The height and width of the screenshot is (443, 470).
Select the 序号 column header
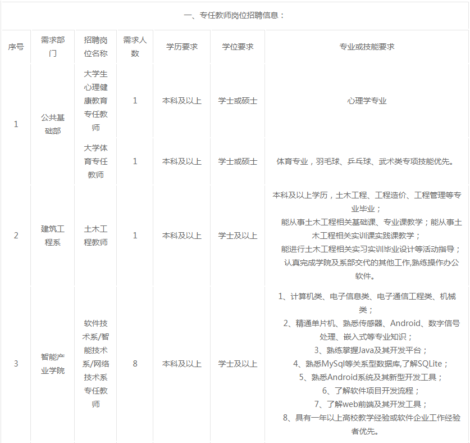pyautogui.click(x=16, y=47)
